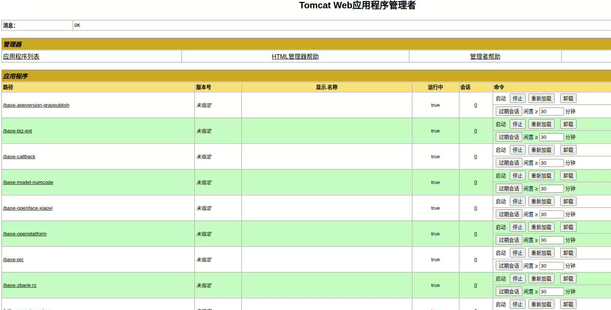Stop the /base-biz-ext application with 停止
This screenshot has height=310, width=611.
(x=518, y=124)
